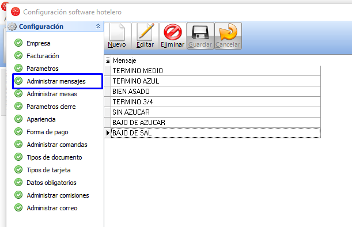Viewport: 352px width, 227px height.
Task: Click the Cancelar orange arrow icon
Action: pyautogui.click(x=228, y=32)
